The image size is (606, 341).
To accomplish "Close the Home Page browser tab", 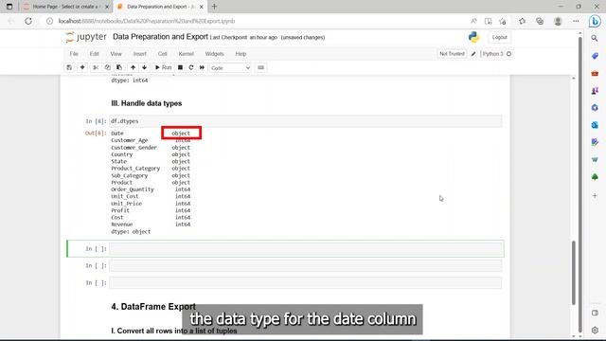I will [x=107, y=7].
